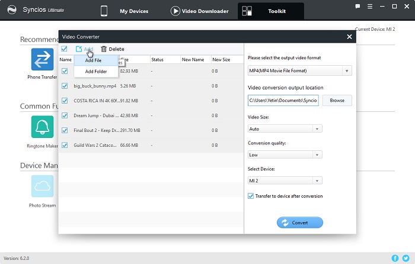
Task: Click the Toolkit grid icon
Action: (247, 11)
